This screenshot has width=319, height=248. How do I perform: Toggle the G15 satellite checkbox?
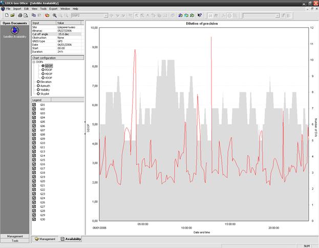coord(34,160)
